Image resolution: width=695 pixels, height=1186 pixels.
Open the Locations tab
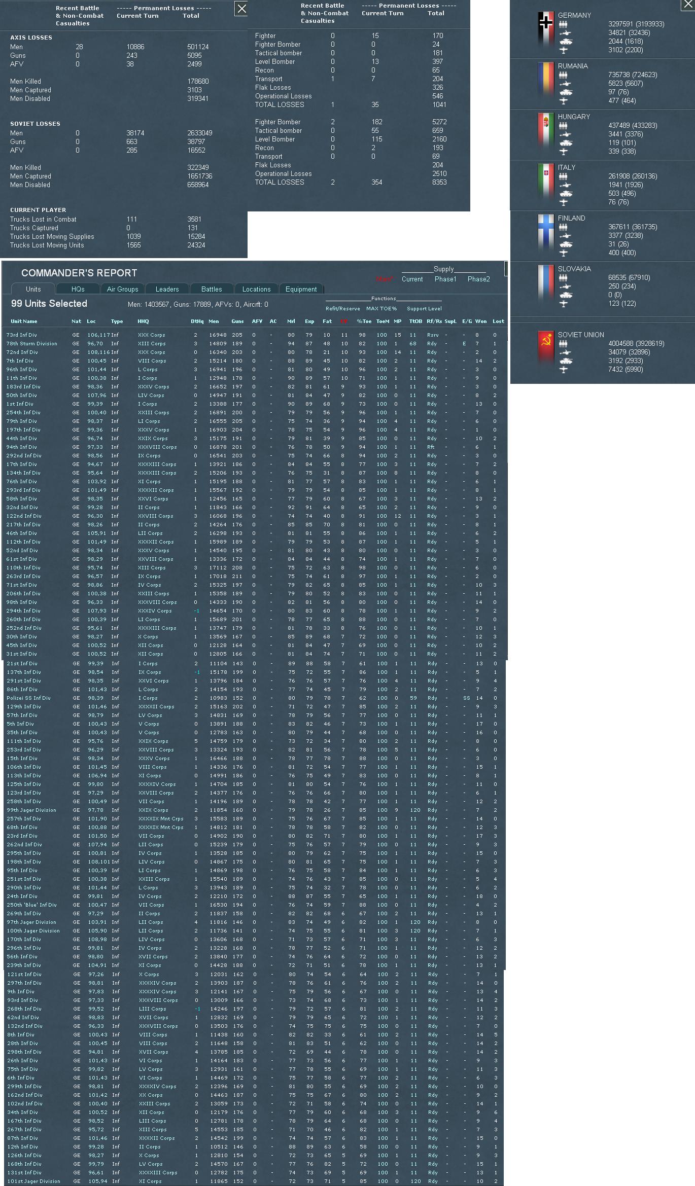coord(256,289)
